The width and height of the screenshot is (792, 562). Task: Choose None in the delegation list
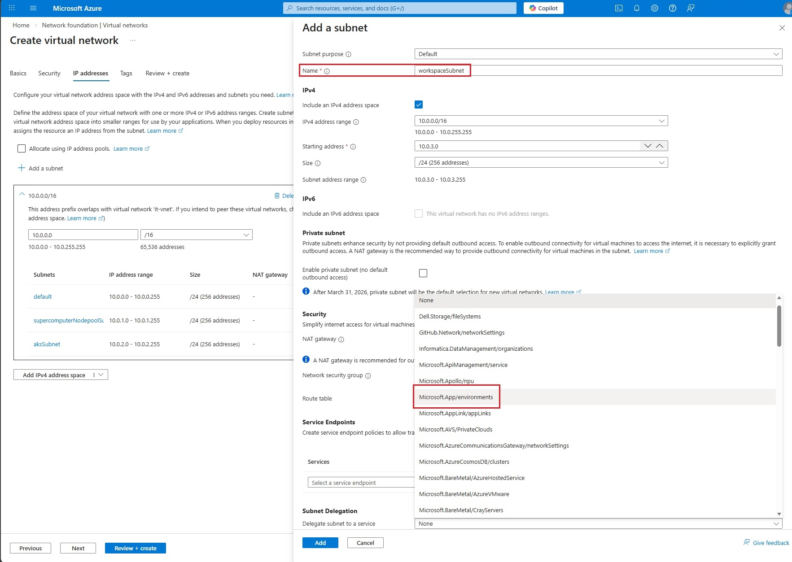[x=595, y=300]
